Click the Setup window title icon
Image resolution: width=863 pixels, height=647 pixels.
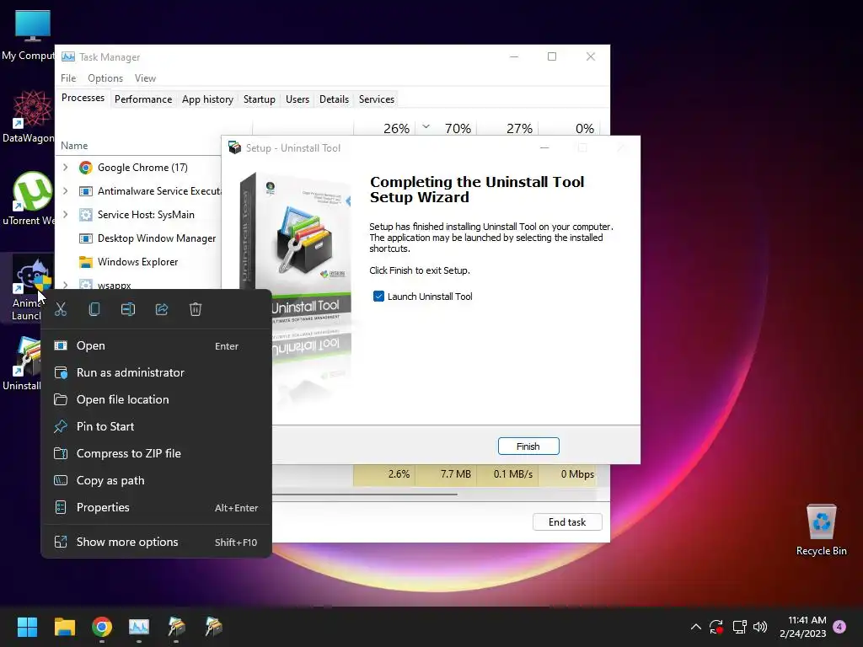pos(235,147)
